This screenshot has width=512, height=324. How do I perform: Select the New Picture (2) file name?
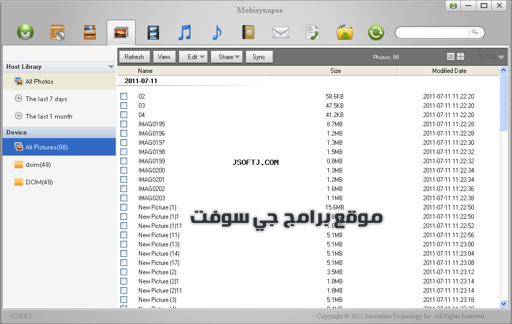(x=157, y=272)
